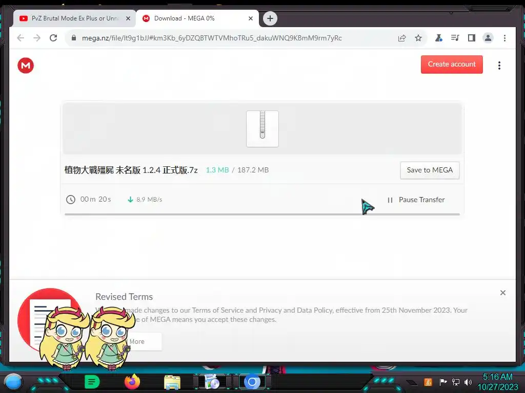Click the 00m 20s remaining time
The height and width of the screenshot is (393, 525).
[x=95, y=200]
